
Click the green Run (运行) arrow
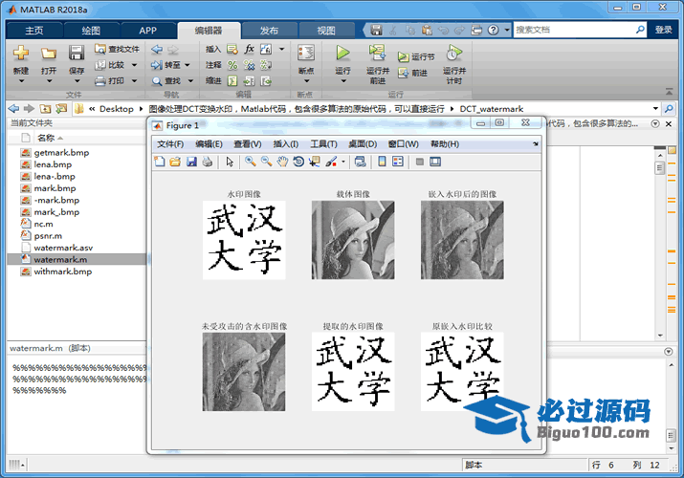click(342, 54)
